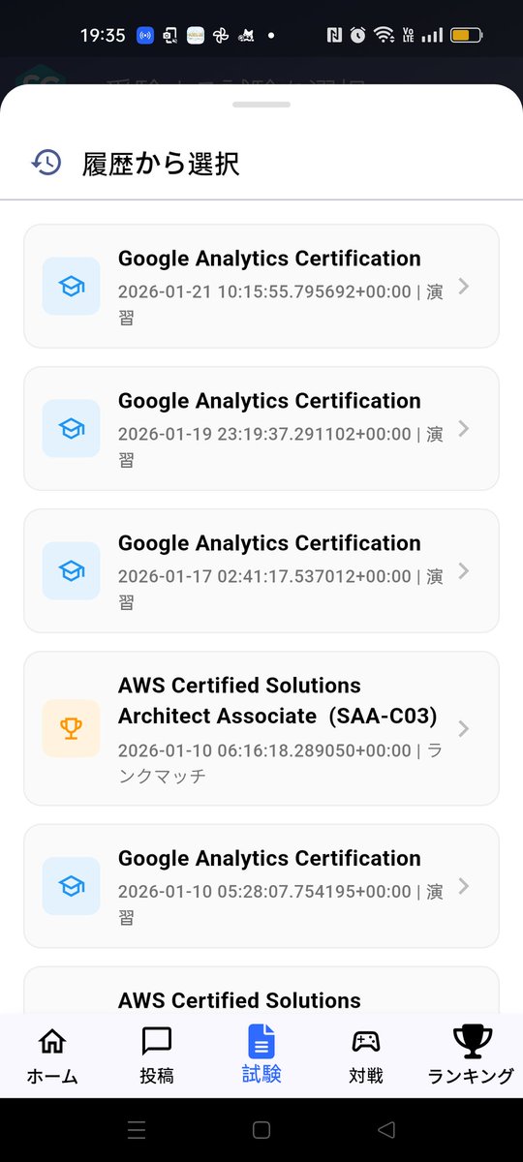Select the partially visible AWS Certified Solutions card

tap(261, 990)
